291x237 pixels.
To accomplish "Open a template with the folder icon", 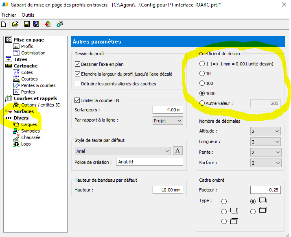I will (x=15, y=24).
